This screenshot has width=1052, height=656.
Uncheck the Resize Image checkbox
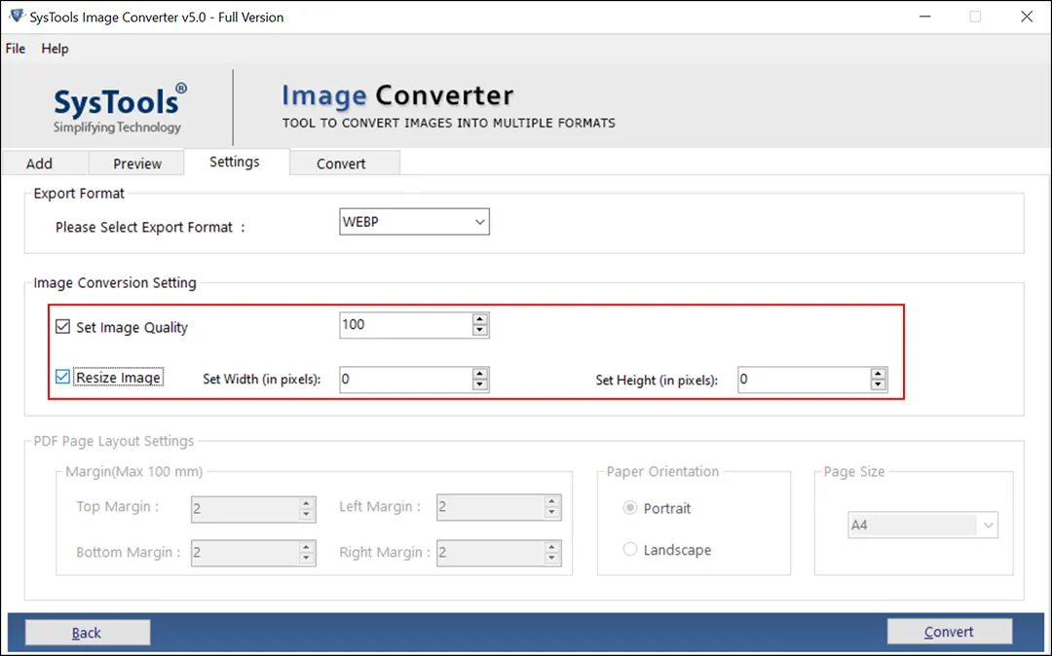62,377
